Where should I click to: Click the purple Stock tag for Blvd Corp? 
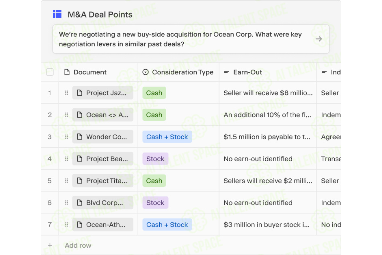[x=155, y=203]
